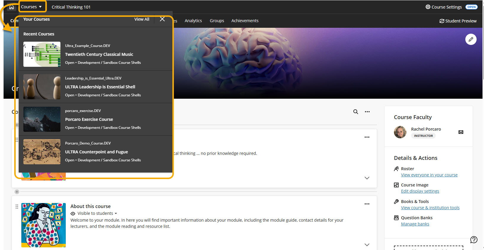The image size is (484, 250).
Task: Expand the first module chevron
Action: pyautogui.click(x=367, y=178)
